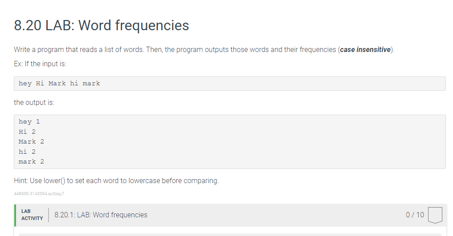
Task: Click the LAB ACTIVITY label
Action: pos(32,215)
